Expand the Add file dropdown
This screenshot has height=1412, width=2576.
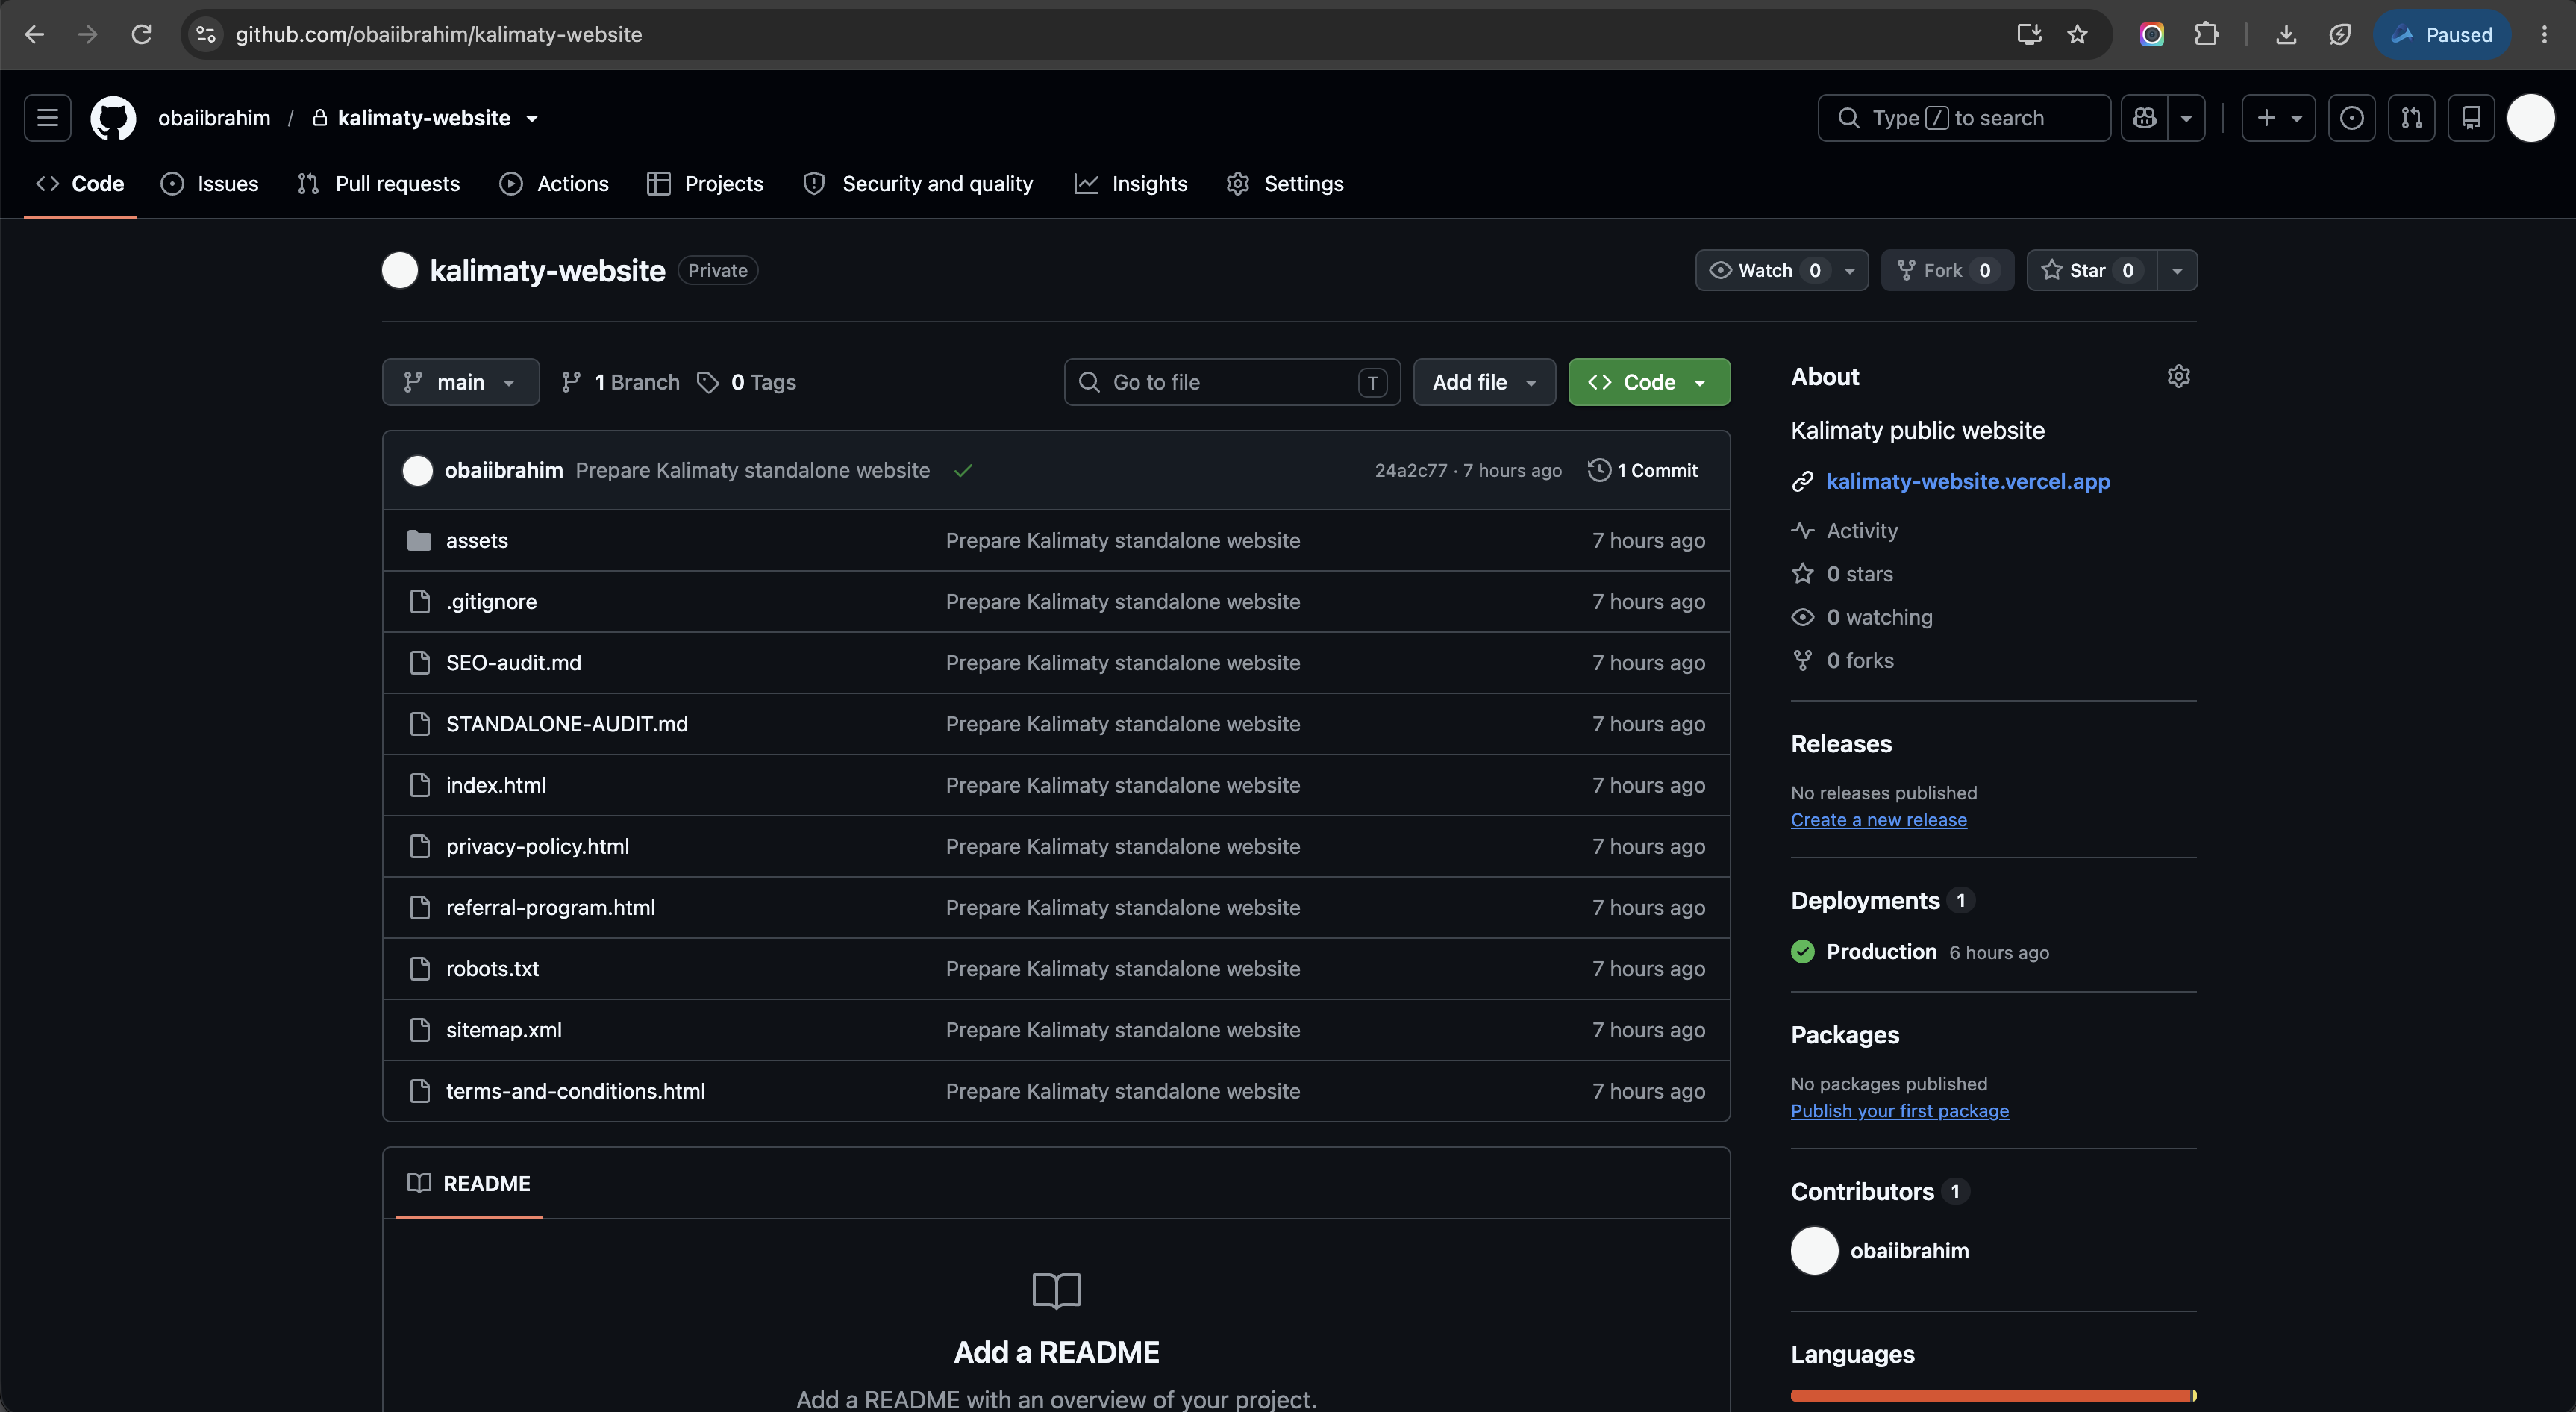1484,382
